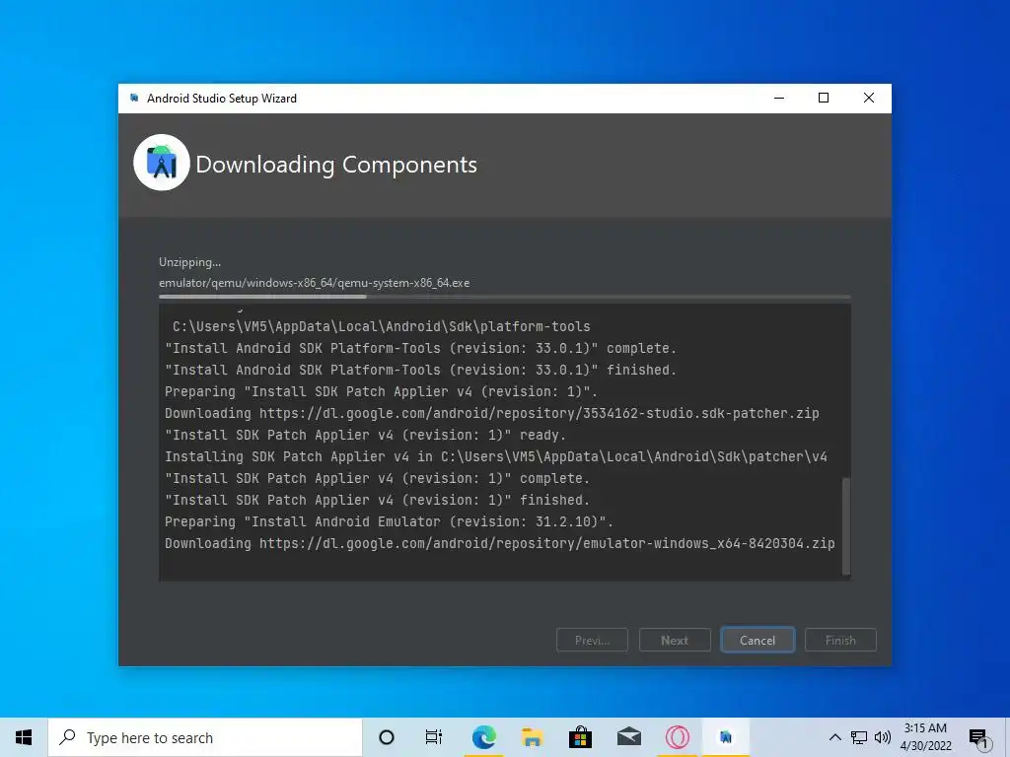Click 'Installing SDK Patch Applier v4 in' line

coord(496,456)
